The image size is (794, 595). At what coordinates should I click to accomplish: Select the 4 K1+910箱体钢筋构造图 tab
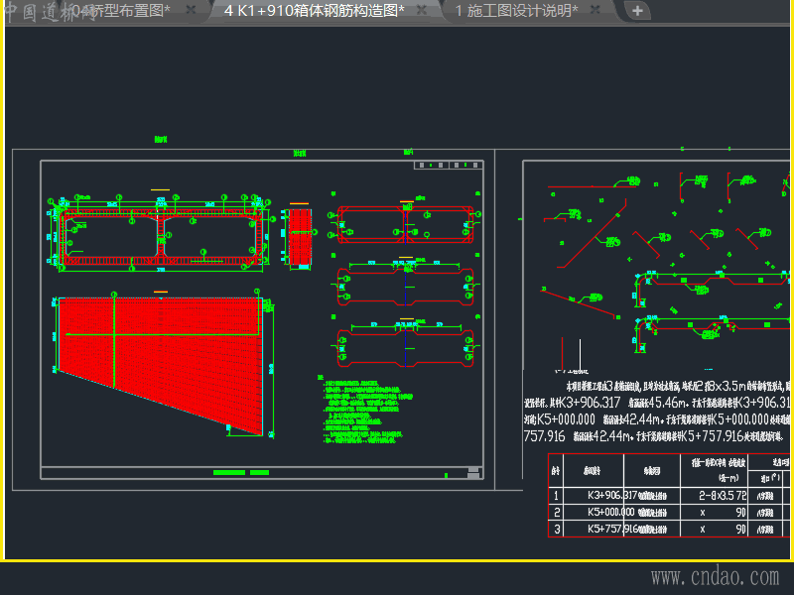(x=314, y=11)
